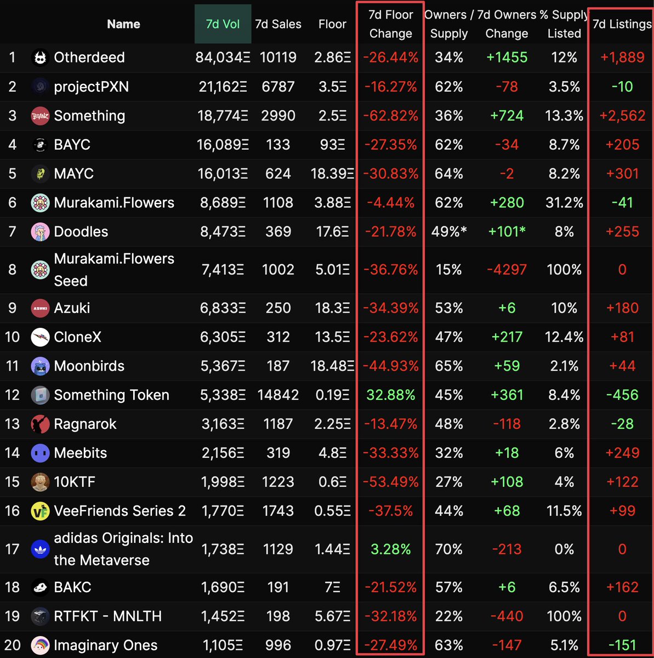Click the Murakami.Flowers flower icon in row 6
The image size is (654, 658).
pos(40,203)
